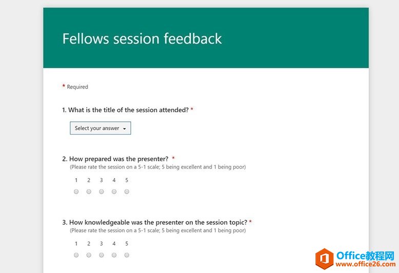
Task: Choose rating 4 for presenter knowledge question
Action: [114, 255]
